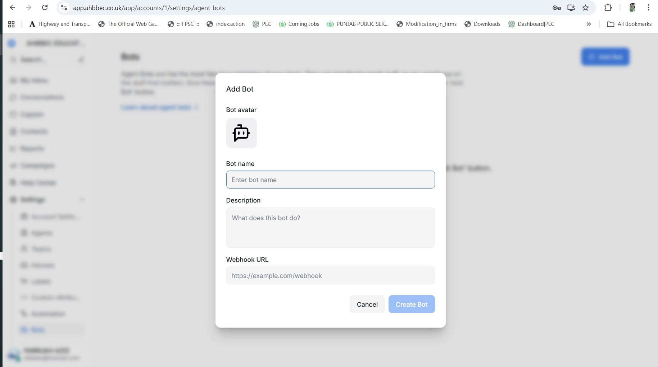Bookmark this page with star icon
Image resolution: width=658 pixels, height=367 pixels.
586,8
